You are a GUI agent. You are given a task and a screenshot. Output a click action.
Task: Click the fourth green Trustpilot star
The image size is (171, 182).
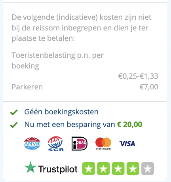point(133,169)
